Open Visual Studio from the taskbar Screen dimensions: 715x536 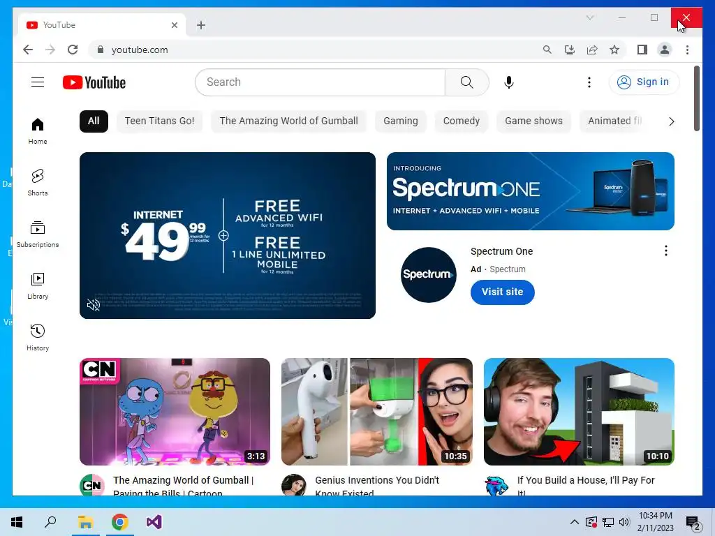[154, 522]
